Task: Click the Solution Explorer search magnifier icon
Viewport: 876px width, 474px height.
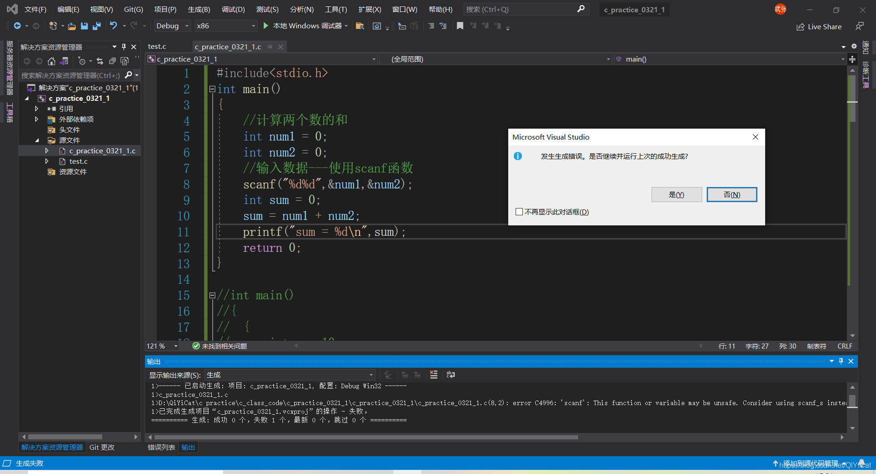Action: click(x=129, y=75)
